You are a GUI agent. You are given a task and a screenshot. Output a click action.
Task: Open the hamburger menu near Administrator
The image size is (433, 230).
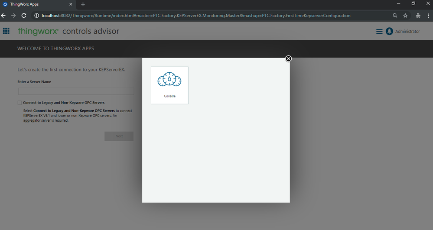pyautogui.click(x=379, y=32)
